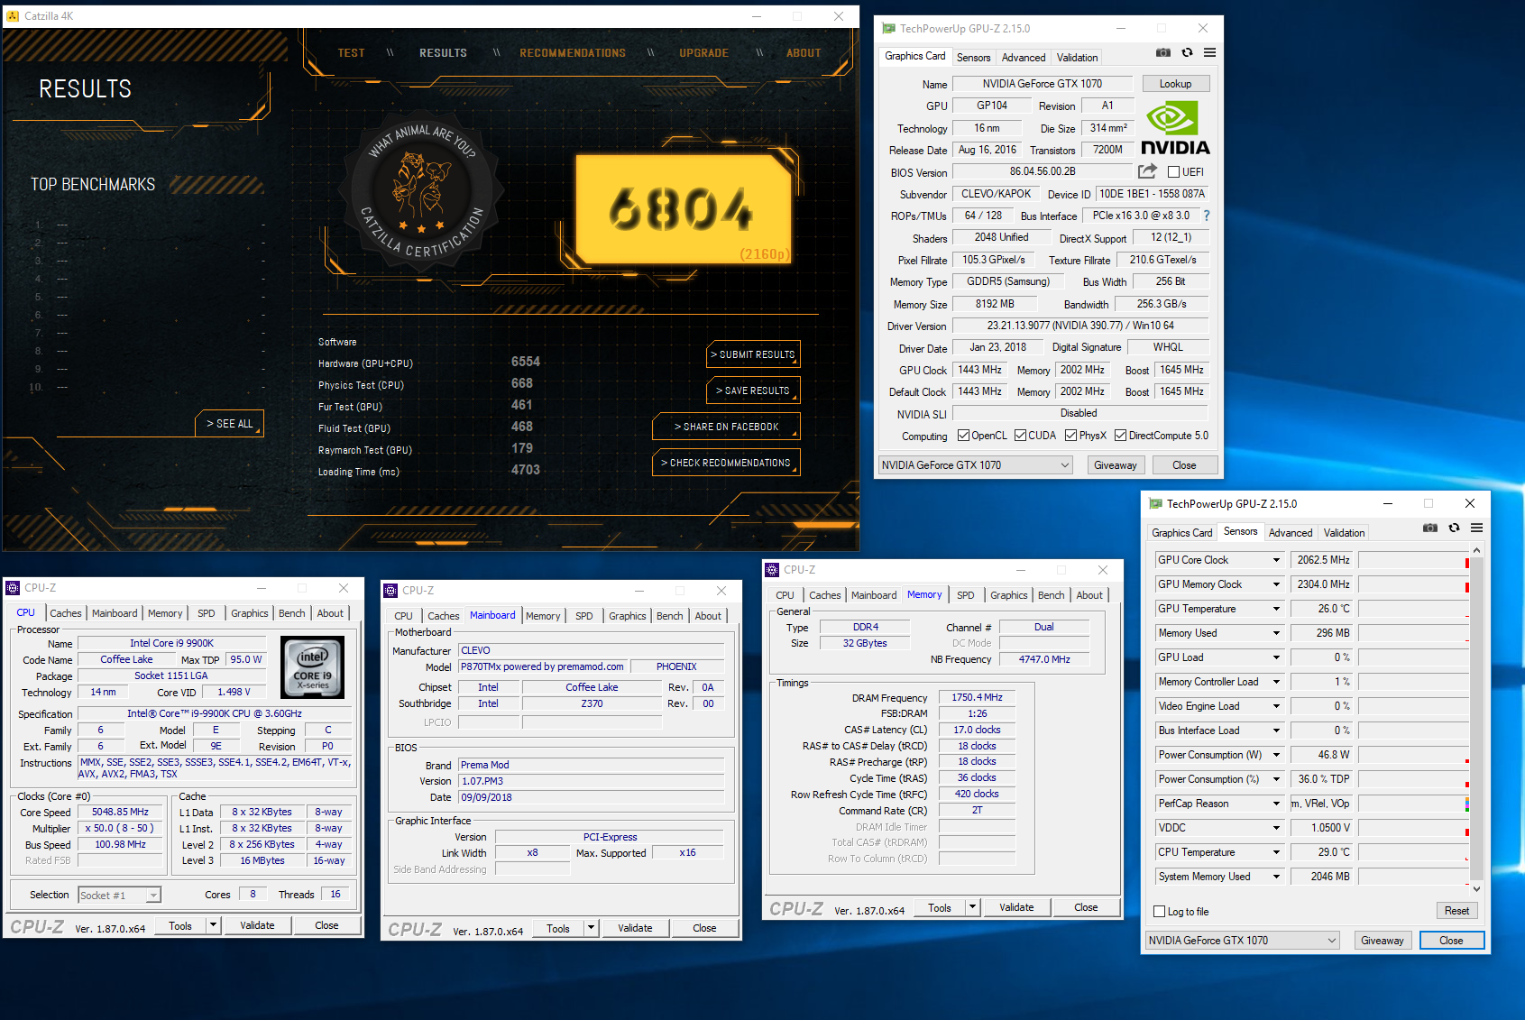Click the GPU-Z title icon of the Sensors window
This screenshot has width=1525, height=1020.
point(1155,504)
